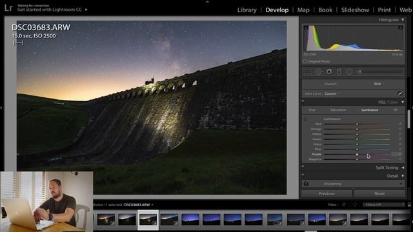The height and width of the screenshot is (232, 413).
Task: Open the Web module
Action: point(406,10)
